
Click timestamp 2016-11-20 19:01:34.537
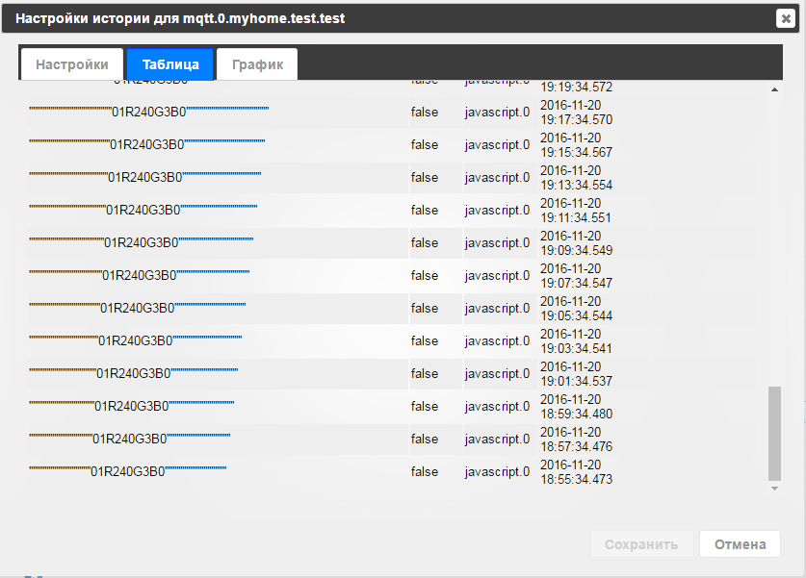(x=576, y=374)
